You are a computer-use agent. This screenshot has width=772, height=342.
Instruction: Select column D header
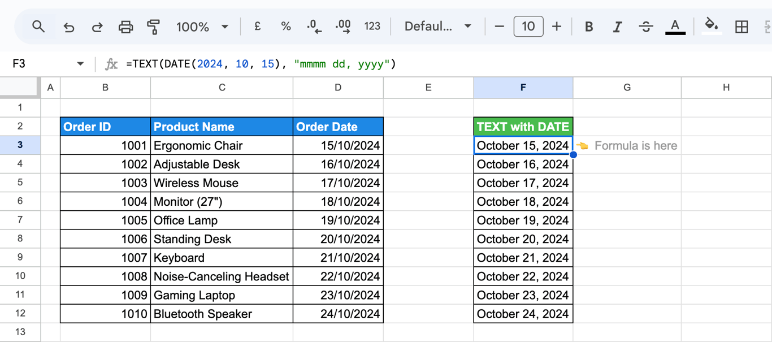(338, 87)
